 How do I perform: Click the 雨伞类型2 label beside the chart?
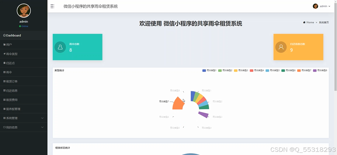point(217,102)
